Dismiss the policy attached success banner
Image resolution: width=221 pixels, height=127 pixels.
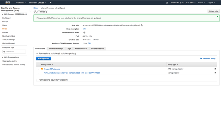pos(217,16)
